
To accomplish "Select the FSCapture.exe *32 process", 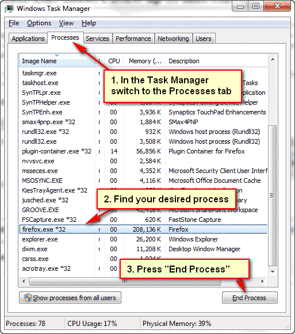I will point(143,220).
